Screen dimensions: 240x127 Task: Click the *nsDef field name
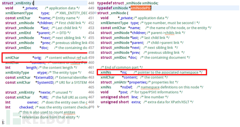pos(126,87)
